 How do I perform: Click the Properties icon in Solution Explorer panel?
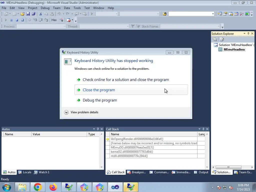point(215,39)
